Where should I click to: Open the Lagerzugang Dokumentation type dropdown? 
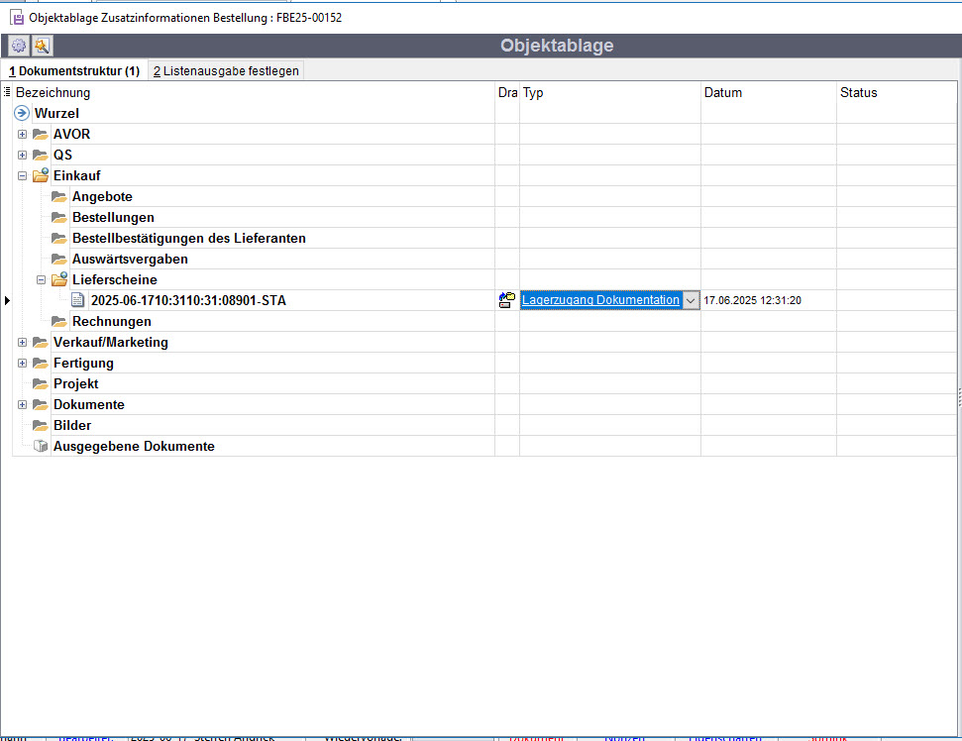(691, 300)
